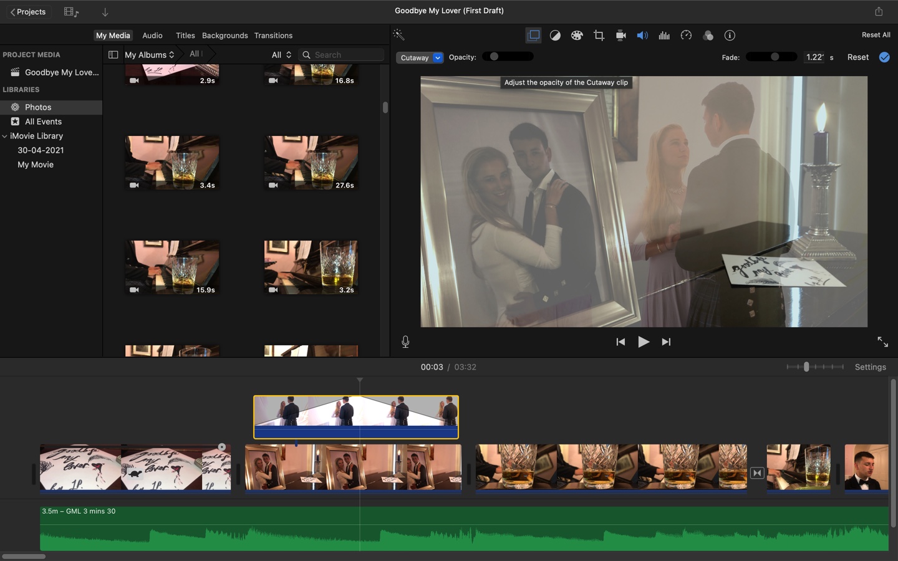
Task: Open Clip Filter and Audio Effects
Action: [708, 36]
